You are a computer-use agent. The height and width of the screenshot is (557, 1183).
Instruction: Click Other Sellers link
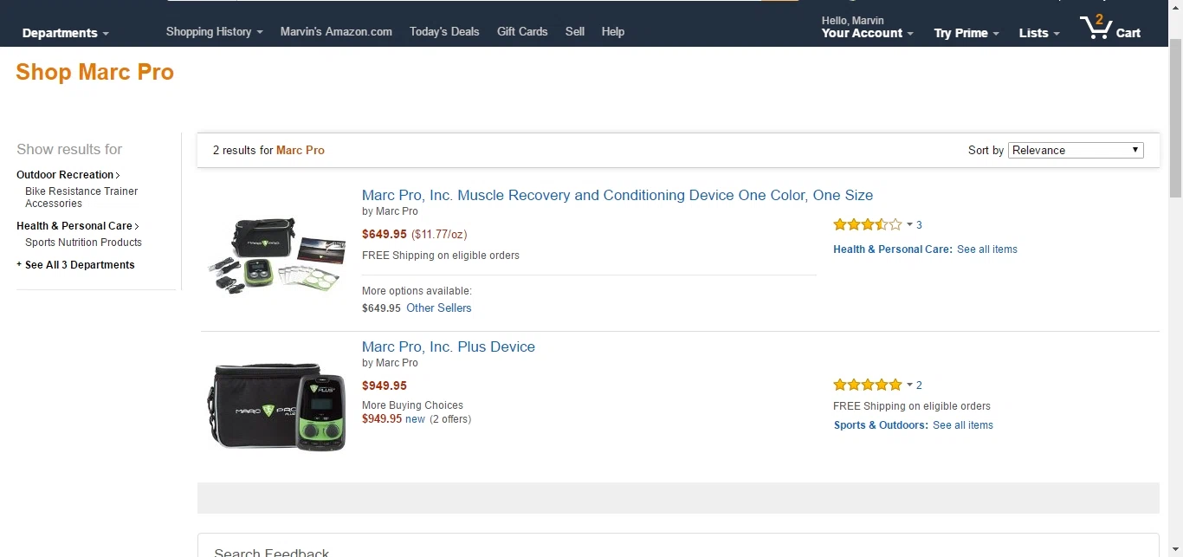(x=439, y=308)
